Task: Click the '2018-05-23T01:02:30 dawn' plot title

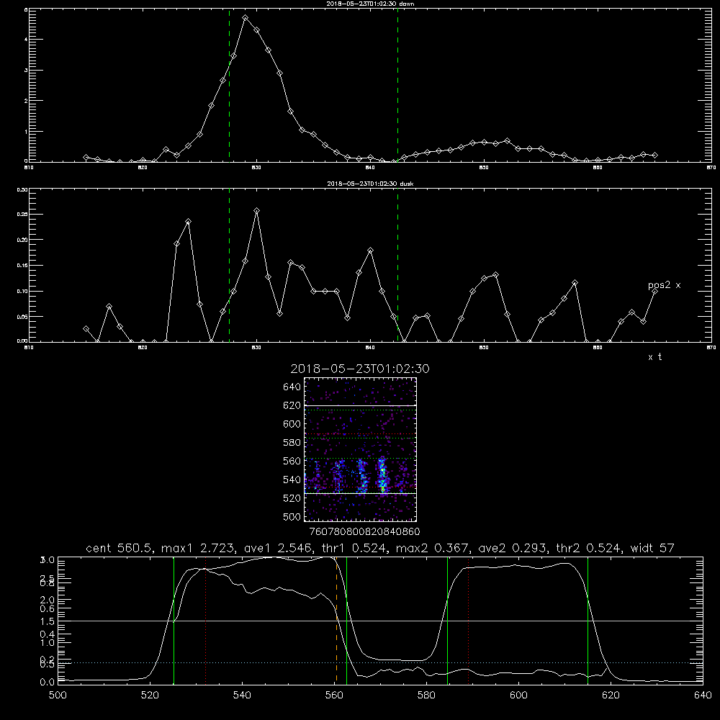Action: pos(370,4)
